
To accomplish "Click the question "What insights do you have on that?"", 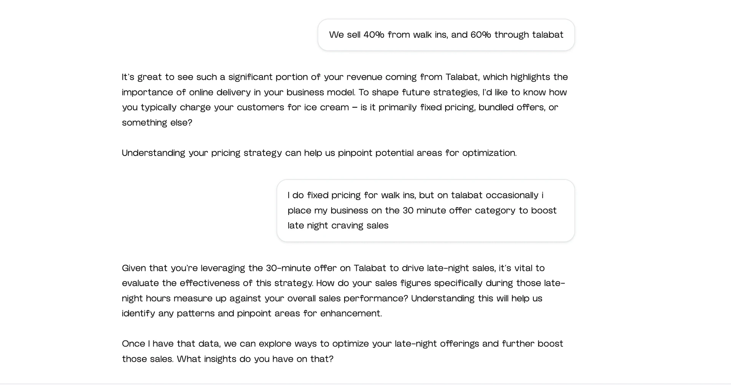I will pos(255,360).
